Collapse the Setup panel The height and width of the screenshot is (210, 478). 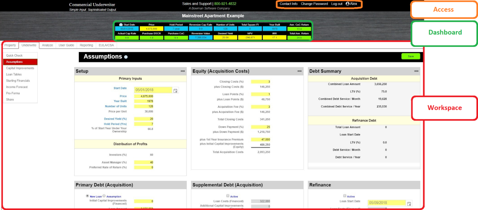[x=183, y=71]
